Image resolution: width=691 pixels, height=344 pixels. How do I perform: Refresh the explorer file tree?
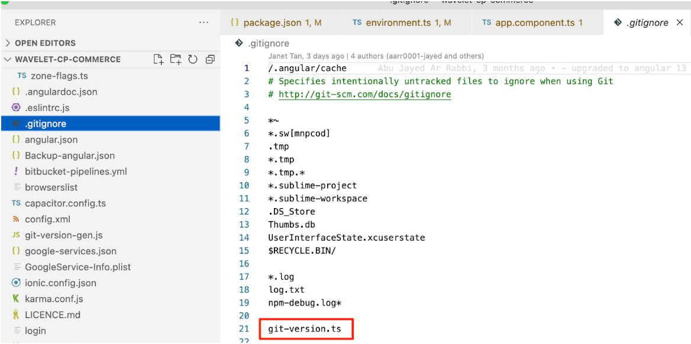coord(193,59)
